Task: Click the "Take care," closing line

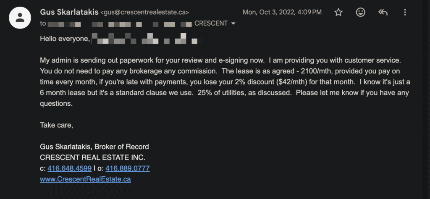Action: (x=56, y=125)
